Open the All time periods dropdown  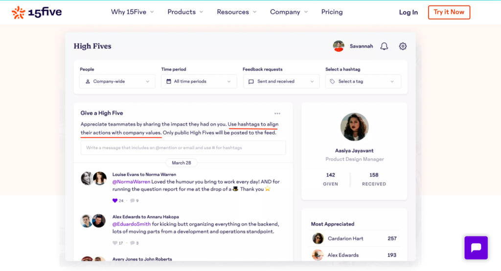[199, 81]
